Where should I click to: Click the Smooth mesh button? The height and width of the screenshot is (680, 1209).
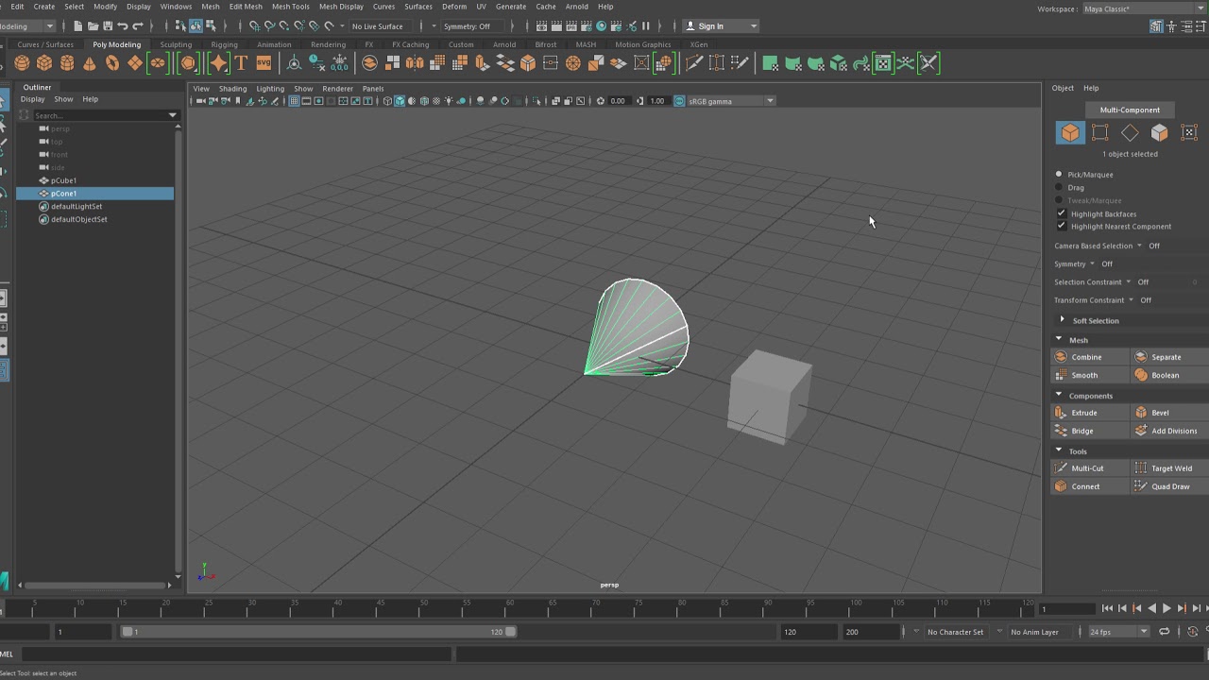[x=1090, y=375]
